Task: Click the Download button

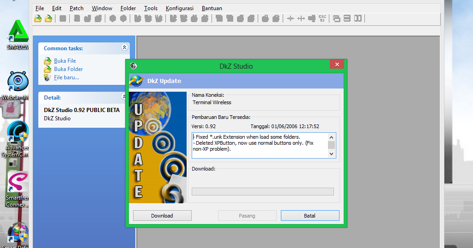Action: pos(162,215)
